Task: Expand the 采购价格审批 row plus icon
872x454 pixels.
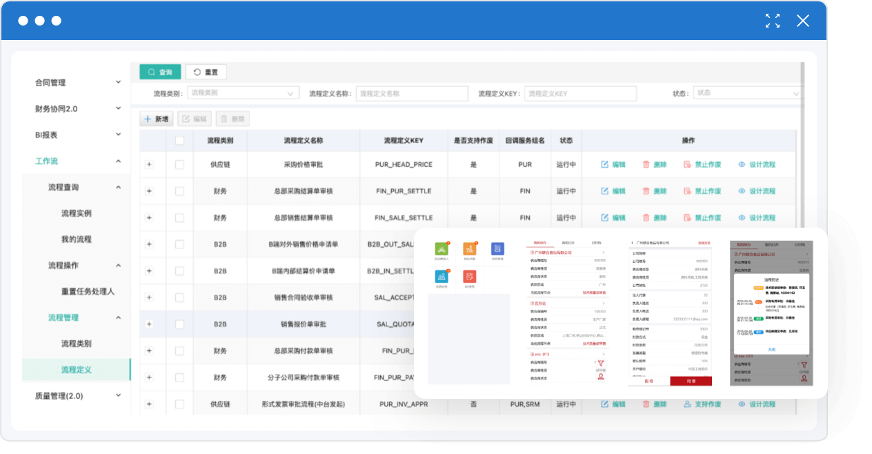Action: click(x=149, y=165)
